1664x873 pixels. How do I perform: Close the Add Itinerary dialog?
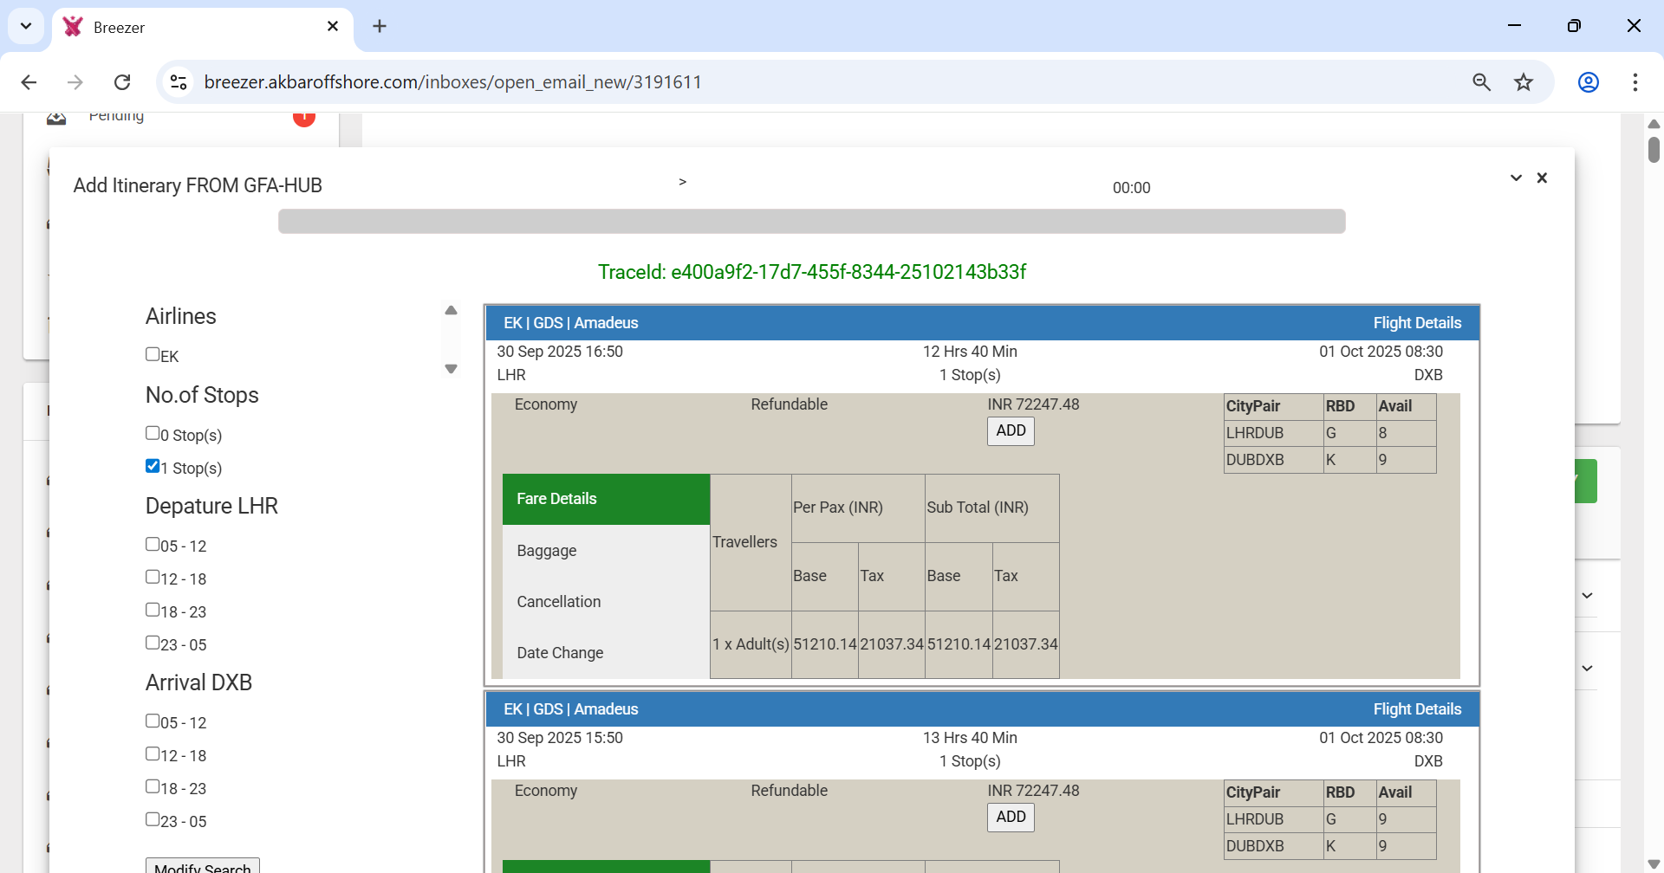coord(1542,178)
